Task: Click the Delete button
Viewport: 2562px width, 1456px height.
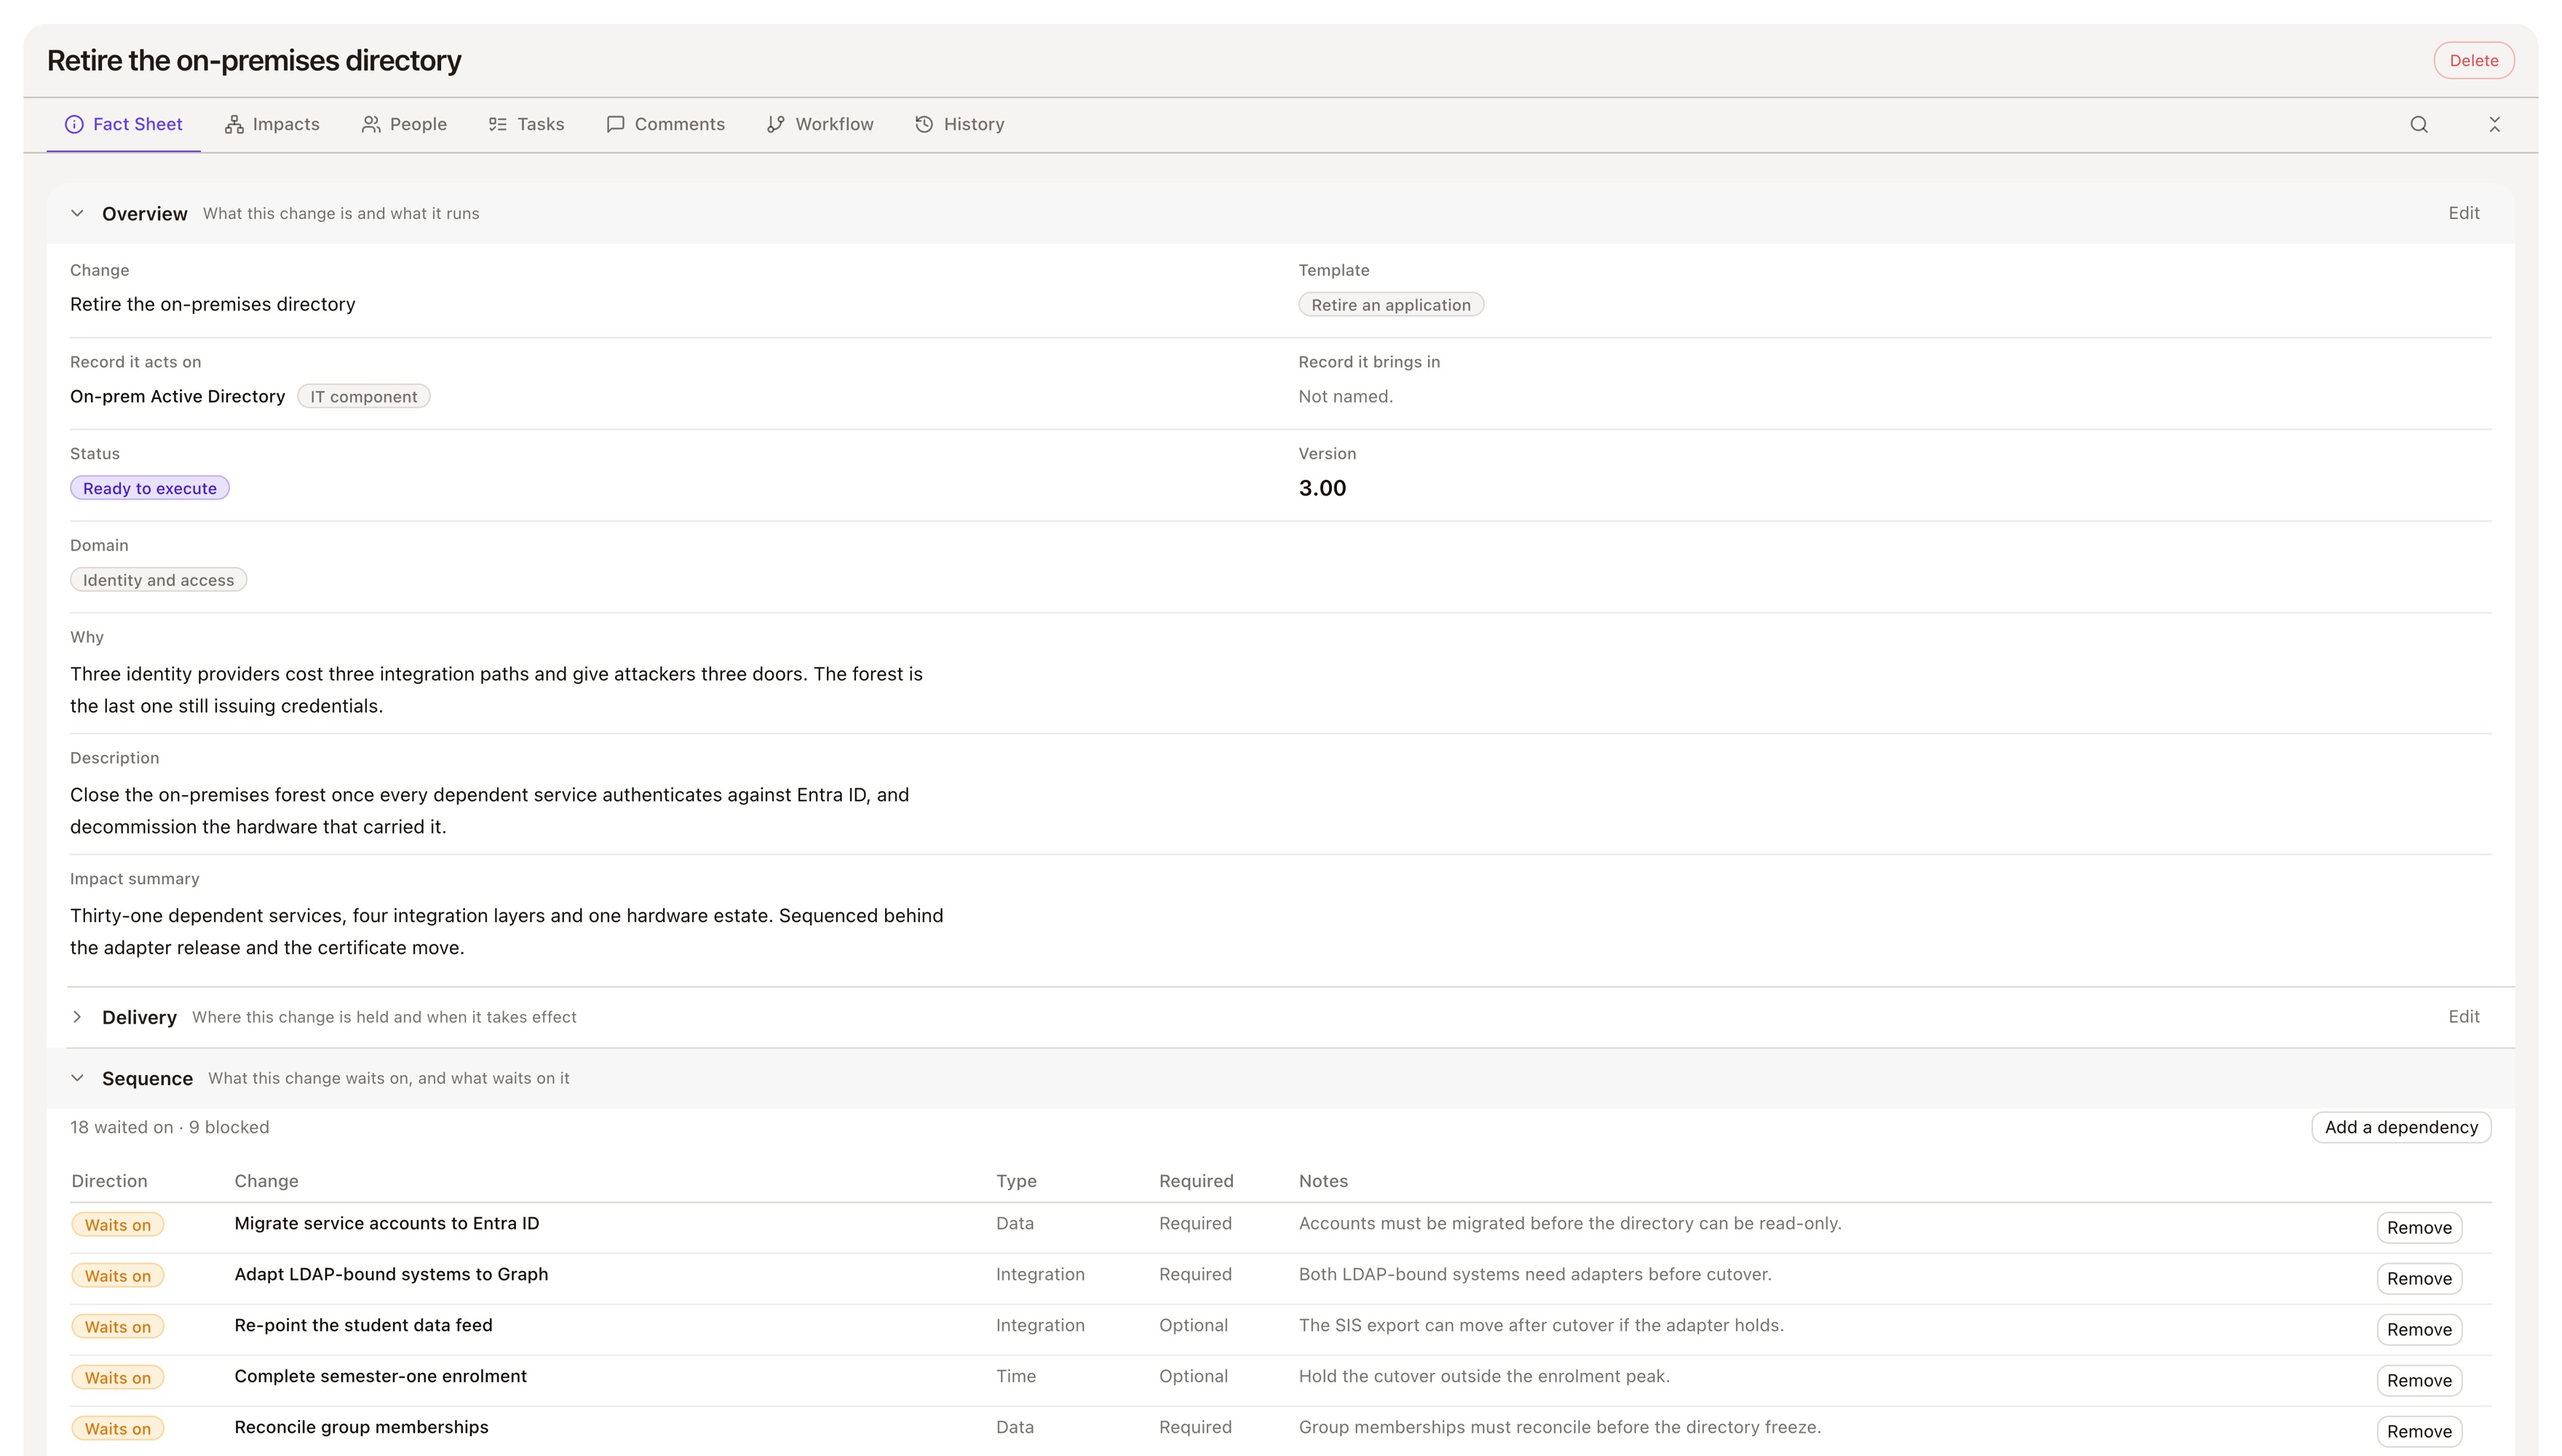Action: tap(2473, 60)
